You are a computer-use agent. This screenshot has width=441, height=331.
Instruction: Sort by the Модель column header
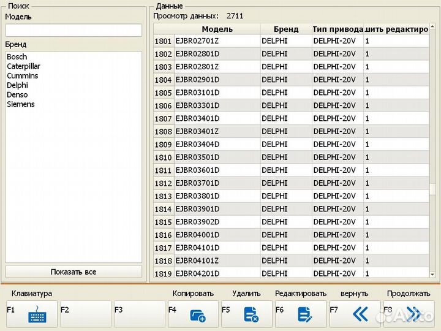(x=217, y=29)
